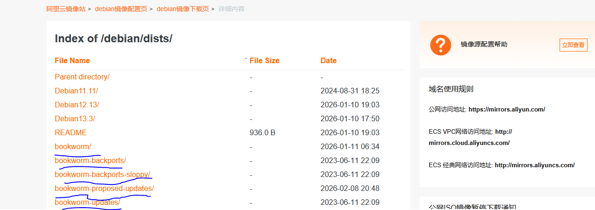Open the Debian12.13/ directory
595x210 pixels.
coord(77,105)
